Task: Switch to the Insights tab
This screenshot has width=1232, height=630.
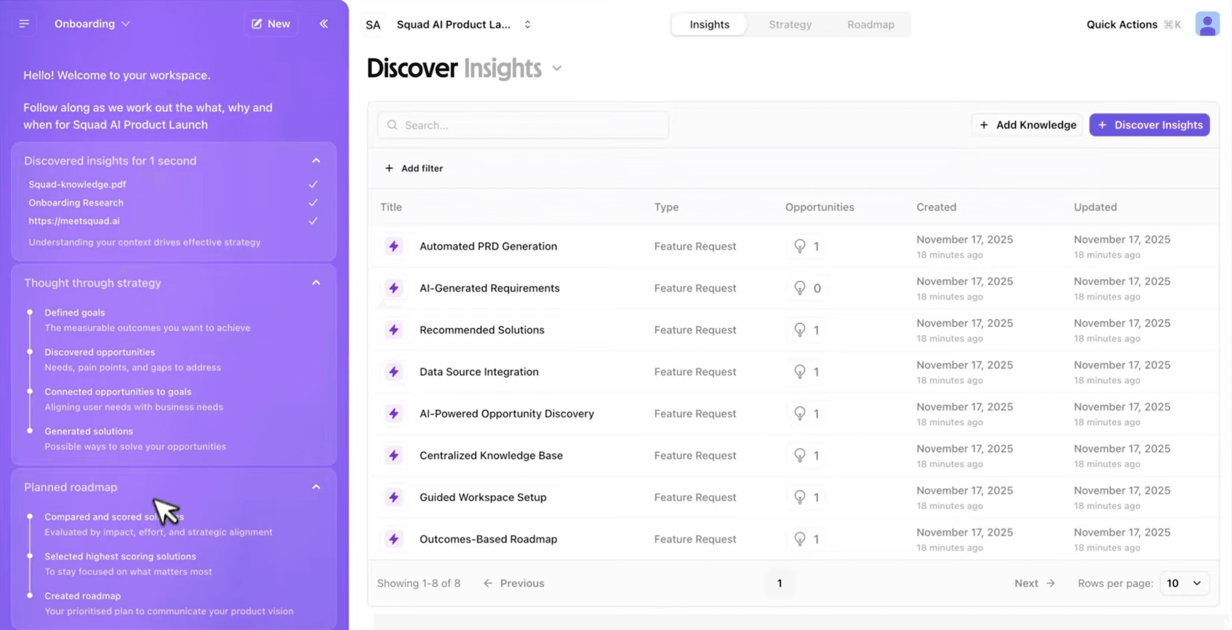Action: (709, 25)
